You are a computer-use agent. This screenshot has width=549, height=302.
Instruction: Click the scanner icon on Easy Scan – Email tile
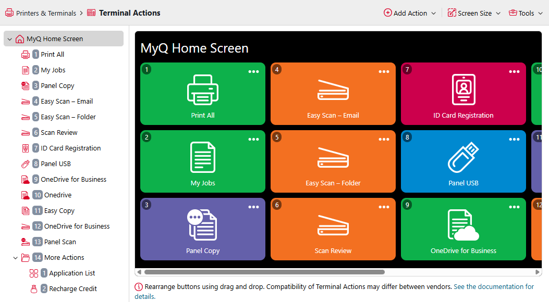[x=333, y=90]
